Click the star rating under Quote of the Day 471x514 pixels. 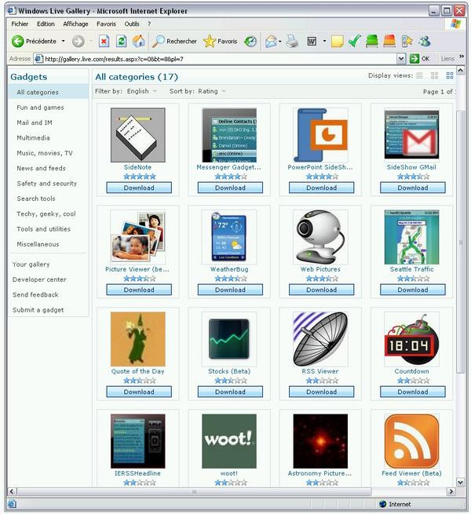[x=140, y=381]
